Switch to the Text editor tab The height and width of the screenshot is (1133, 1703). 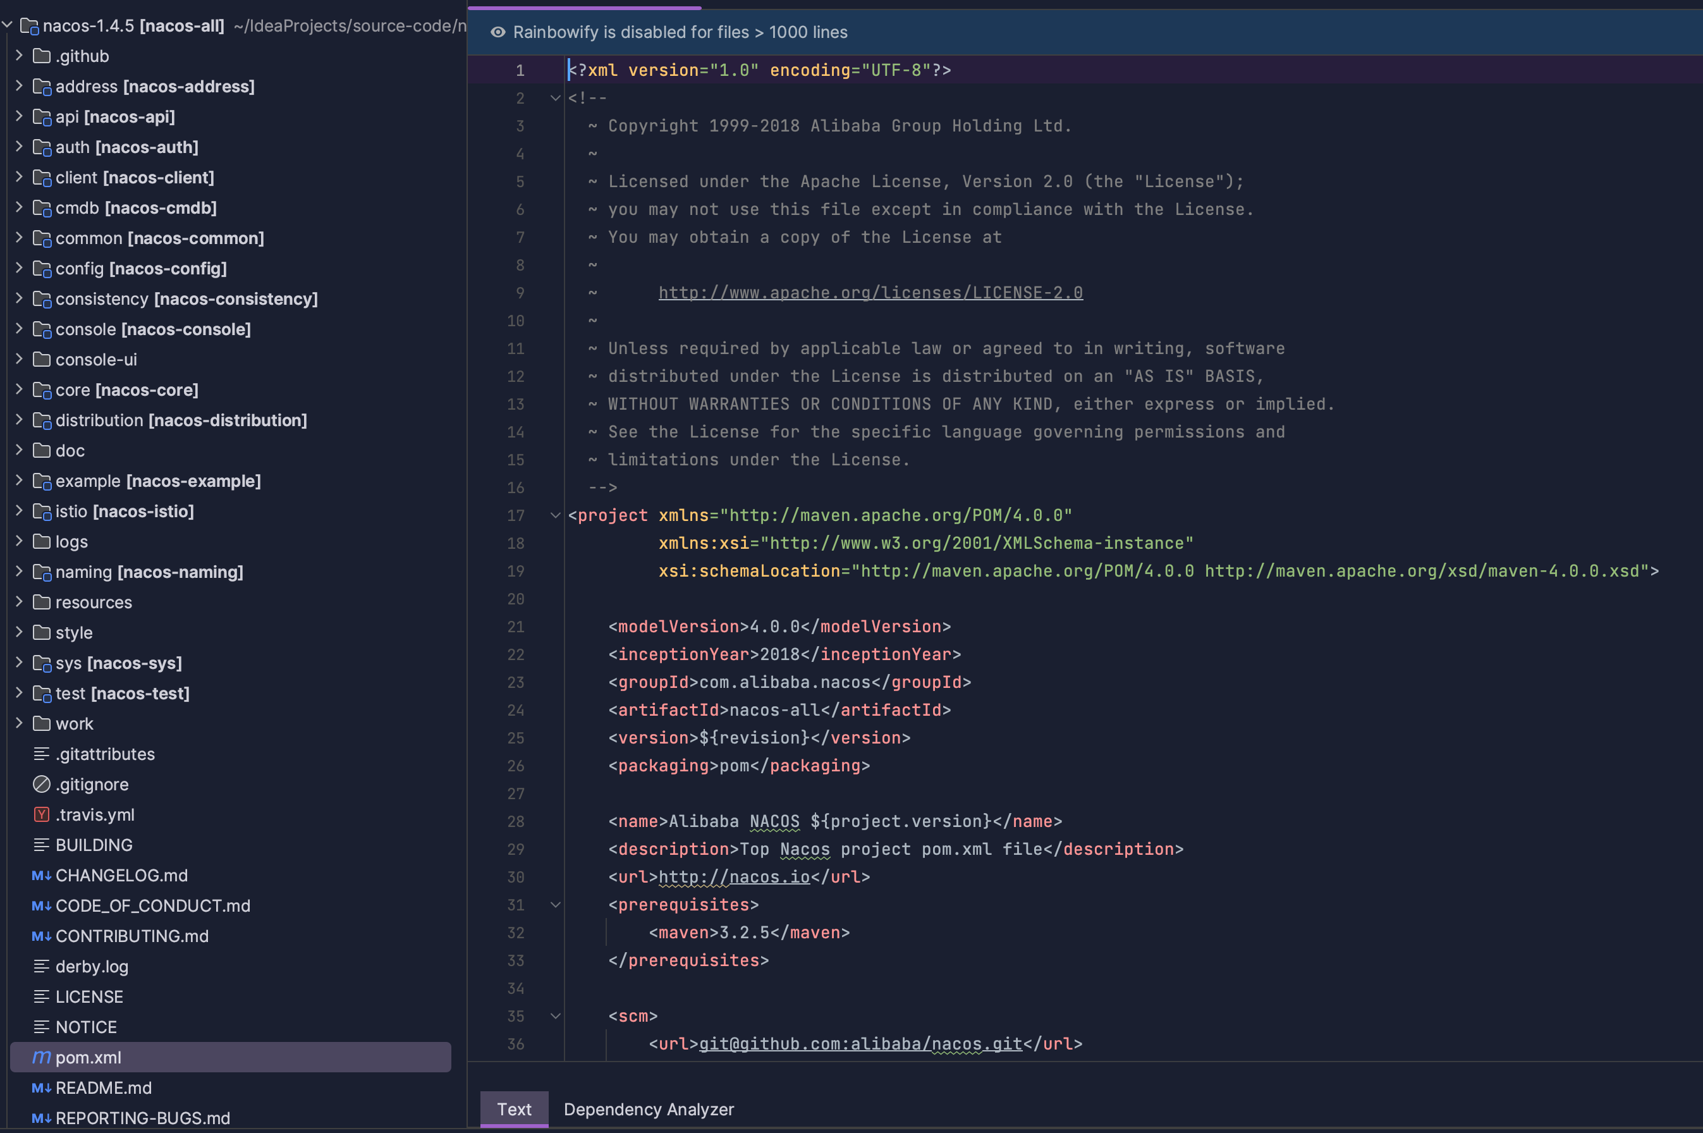coord(514,1109)
